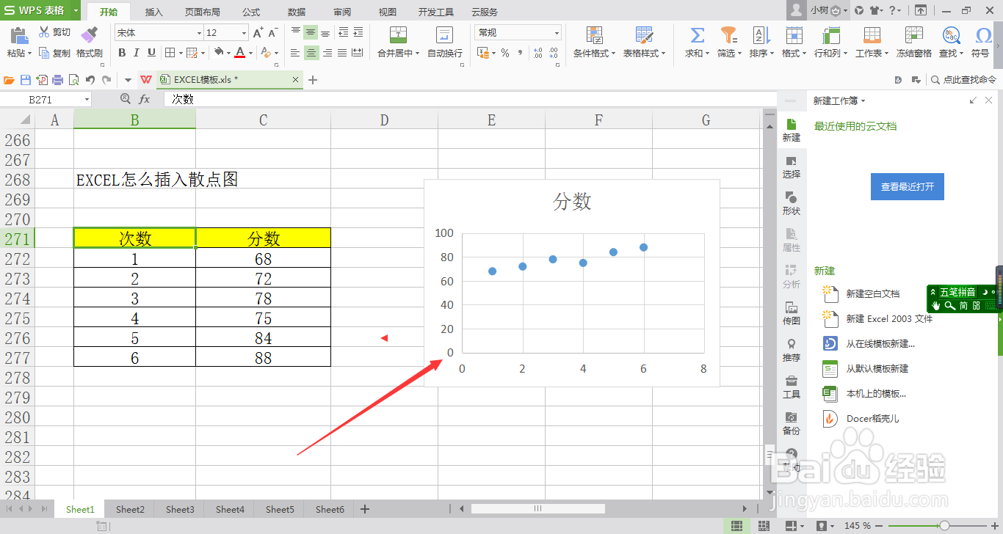Click 新建空白文档 link
The image size is (1003, 534).
click(872, 293)
